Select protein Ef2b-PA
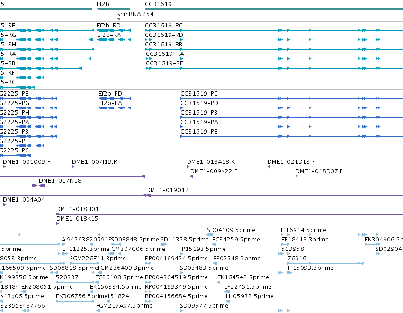Image resolution: width=403 pixels, height=313 pixels. coord(110,103)
